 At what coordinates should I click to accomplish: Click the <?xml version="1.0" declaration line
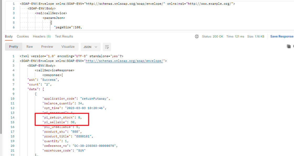click(x=72, y=56)
